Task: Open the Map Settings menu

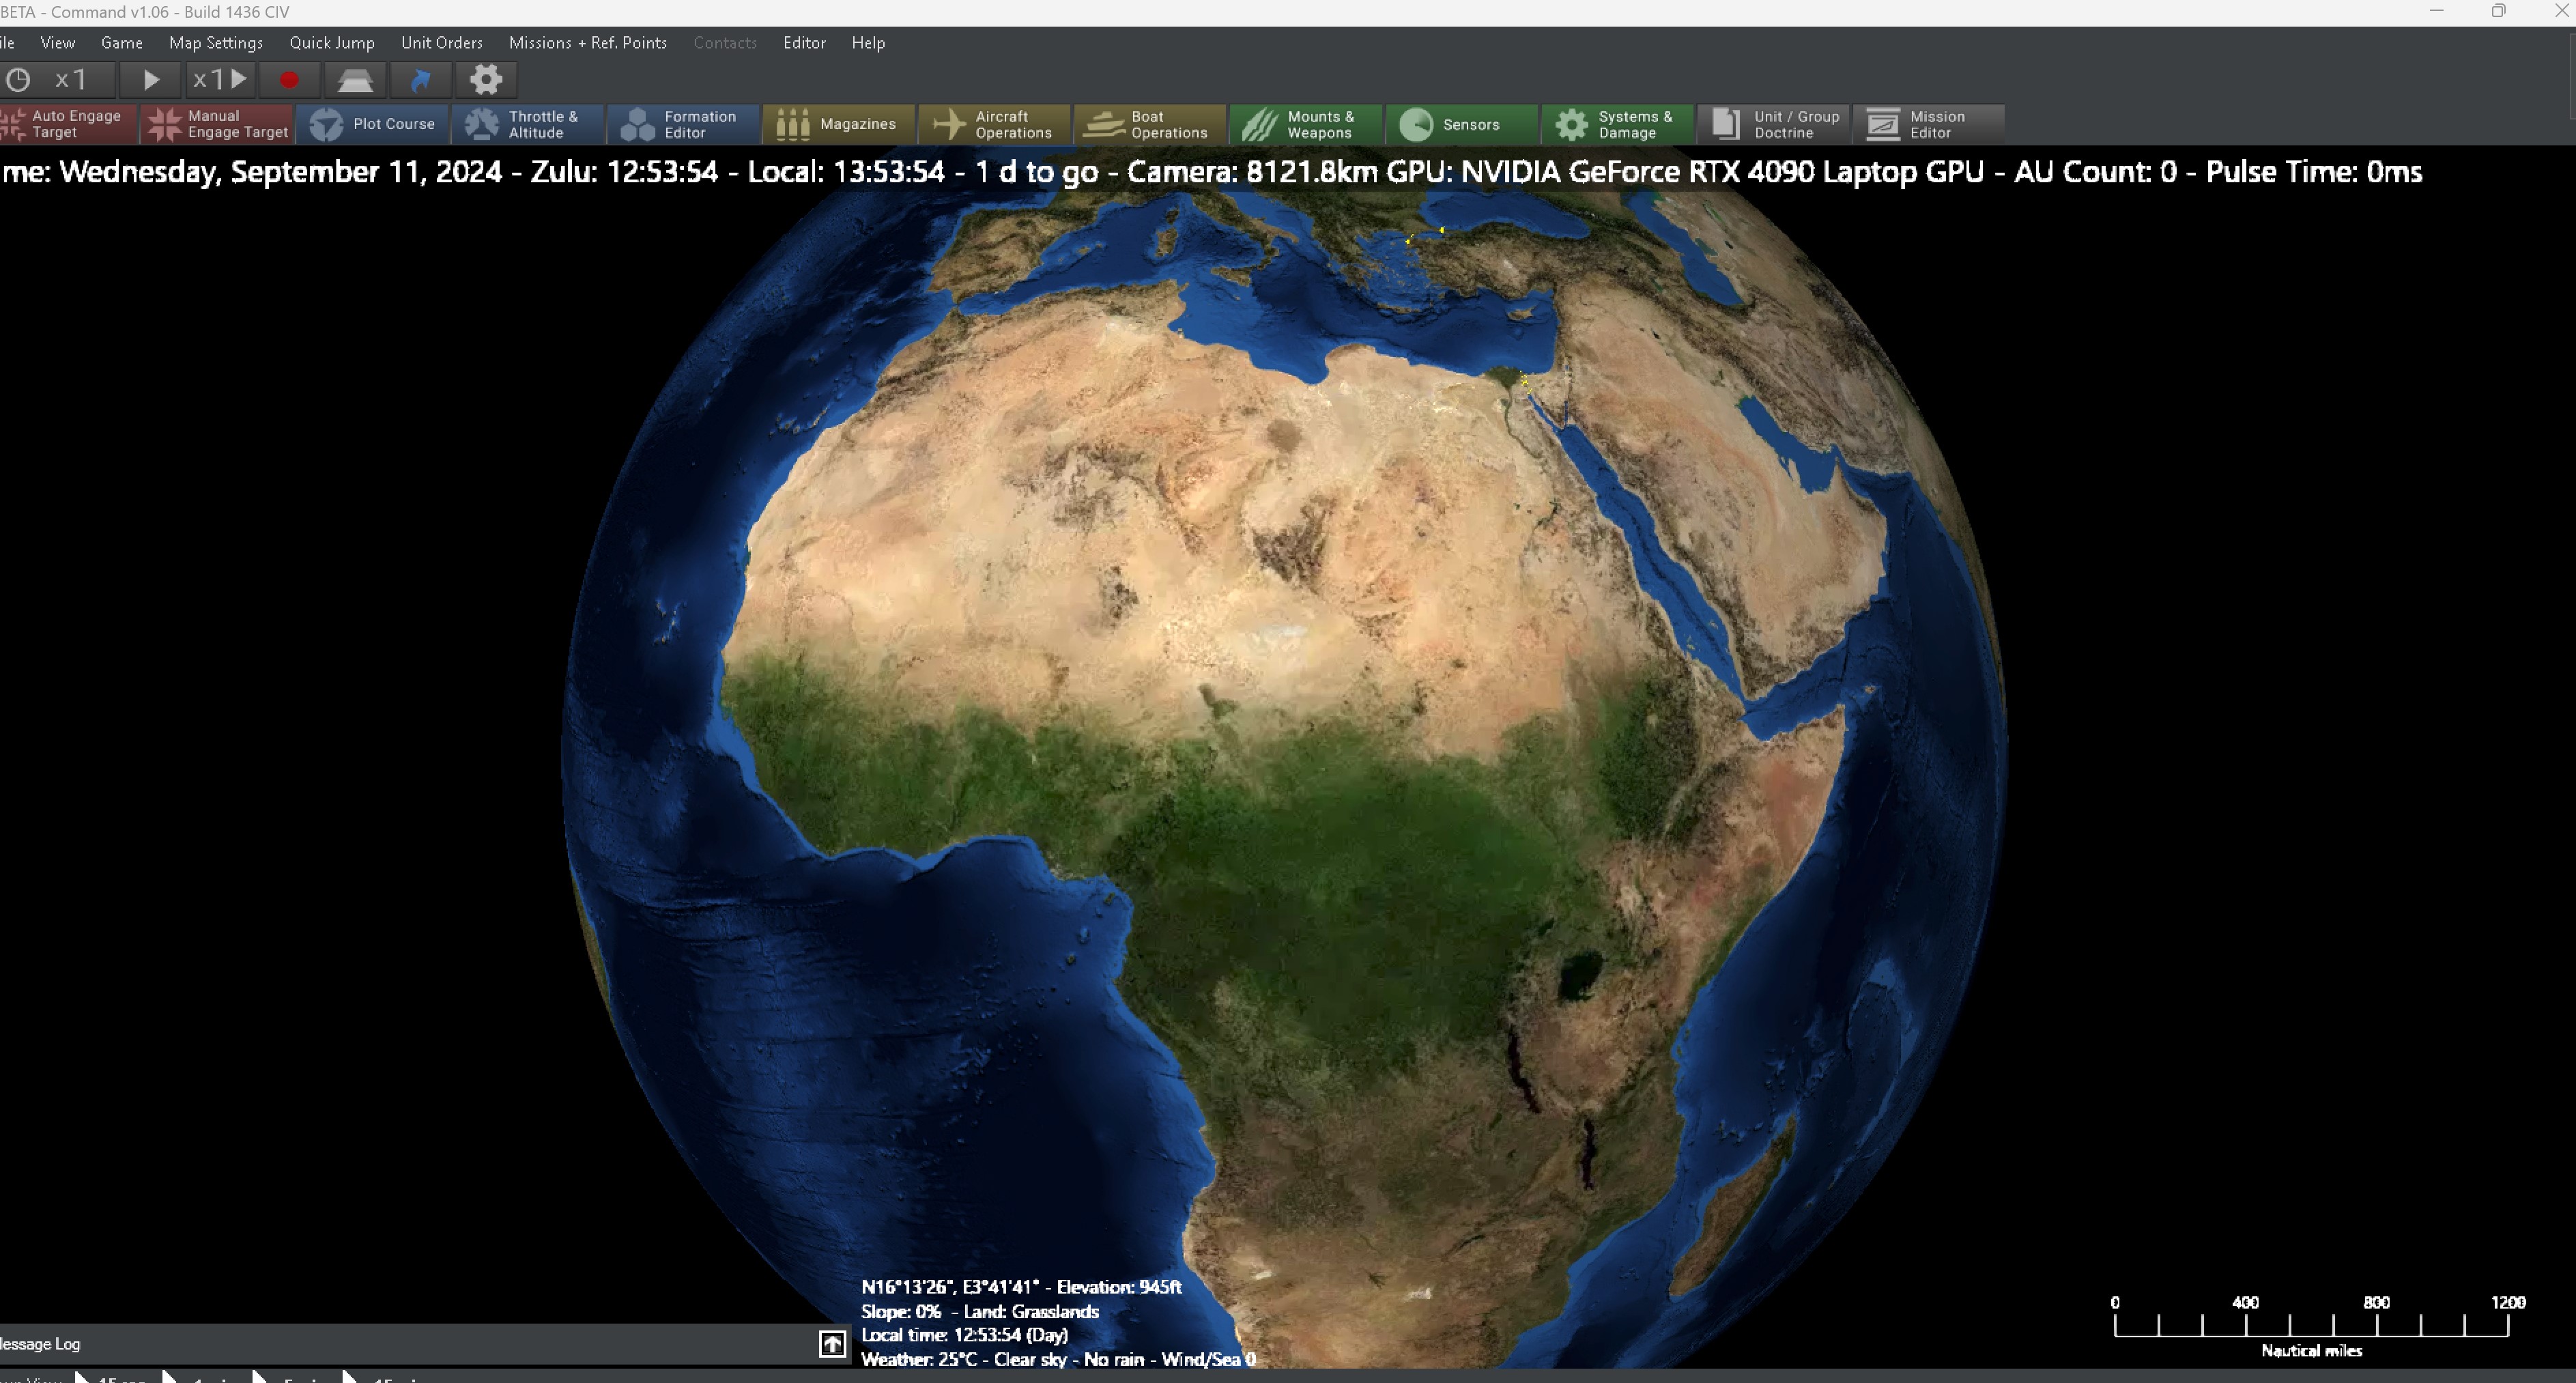Action: (x=216, y=43)
